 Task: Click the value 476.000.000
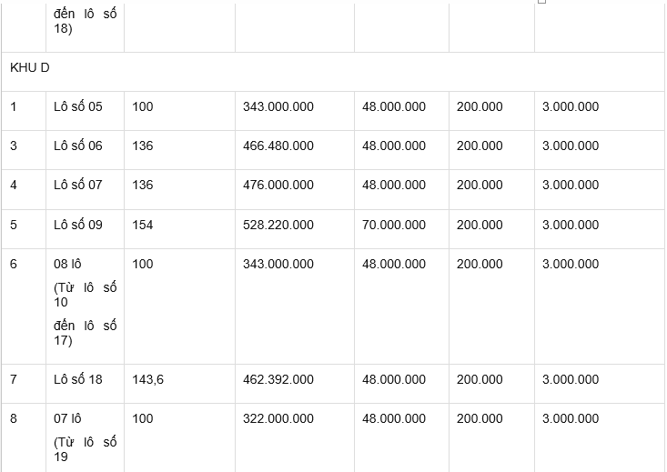(278, 185)
